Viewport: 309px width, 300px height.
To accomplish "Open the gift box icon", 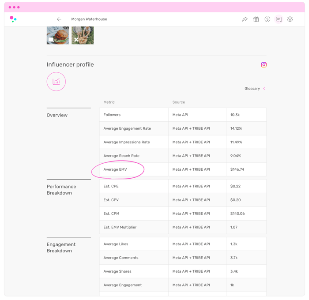I will click(x=256, y=19).
